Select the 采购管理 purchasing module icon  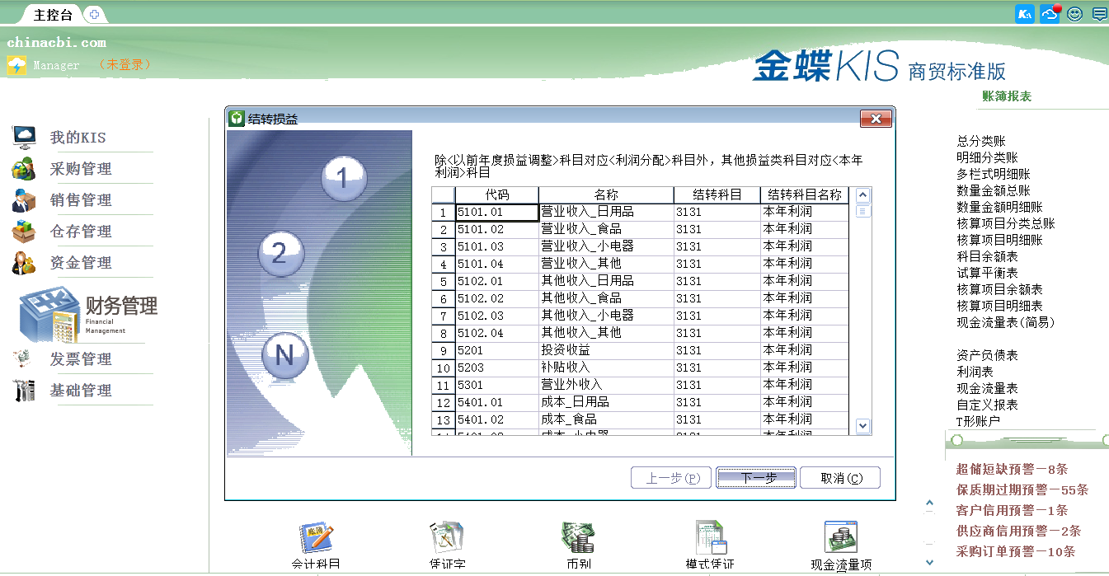(x=23, y=168)
